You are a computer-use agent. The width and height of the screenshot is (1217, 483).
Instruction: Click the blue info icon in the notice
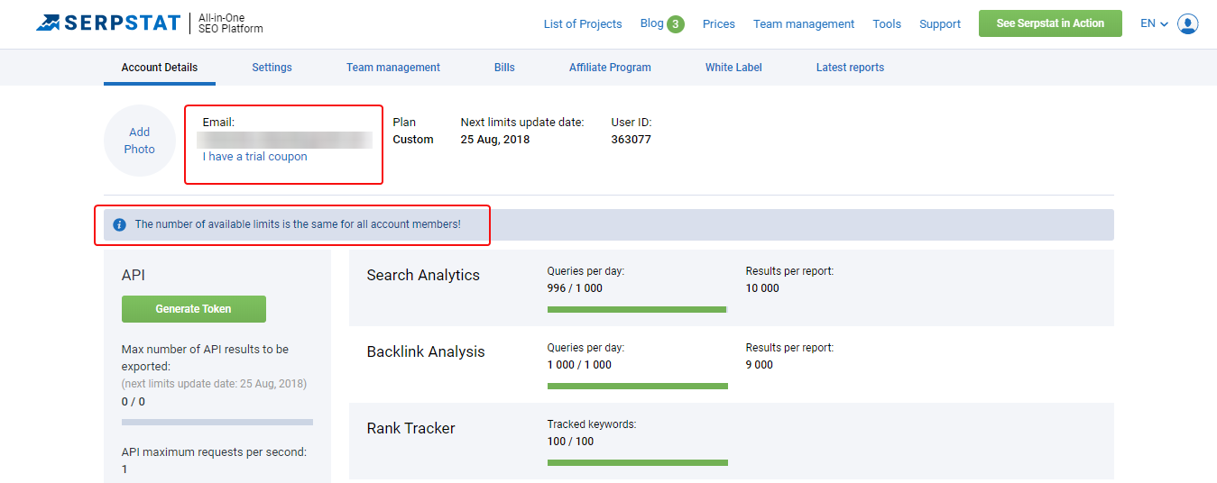coord(119,224)
